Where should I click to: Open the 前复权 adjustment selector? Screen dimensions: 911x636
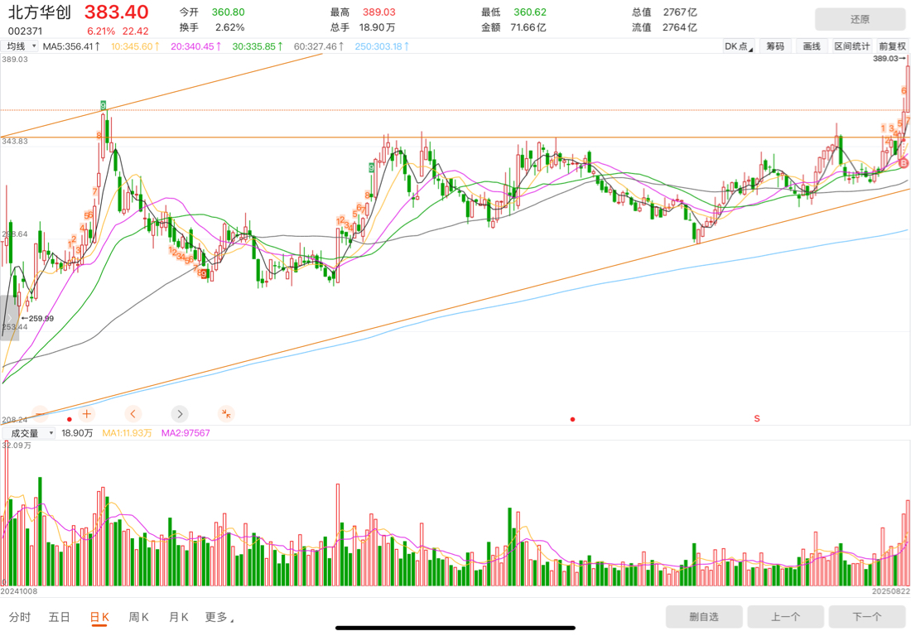[893, 46]
